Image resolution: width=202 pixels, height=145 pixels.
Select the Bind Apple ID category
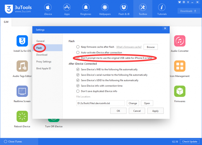[47, 68]
